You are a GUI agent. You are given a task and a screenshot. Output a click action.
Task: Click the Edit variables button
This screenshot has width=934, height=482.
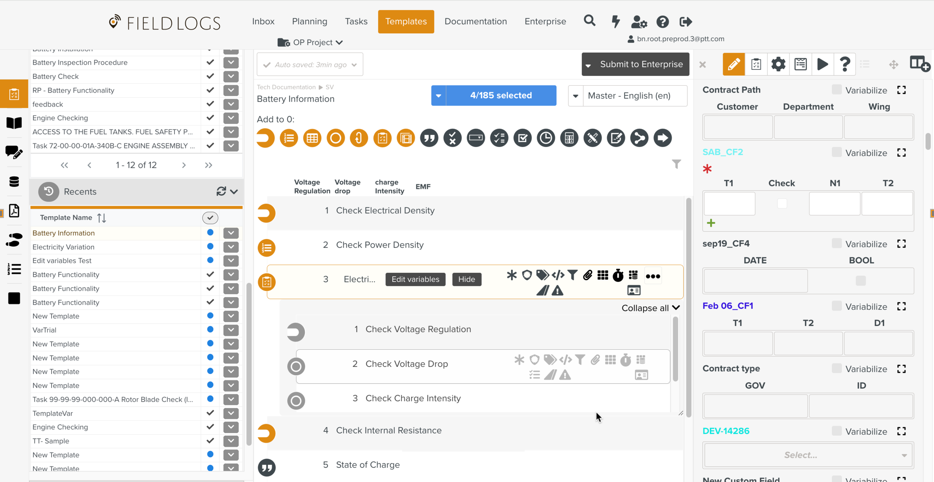click(x=415, y=279)
